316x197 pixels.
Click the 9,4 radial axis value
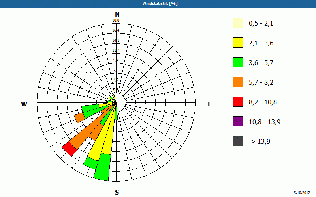point(116,60)
